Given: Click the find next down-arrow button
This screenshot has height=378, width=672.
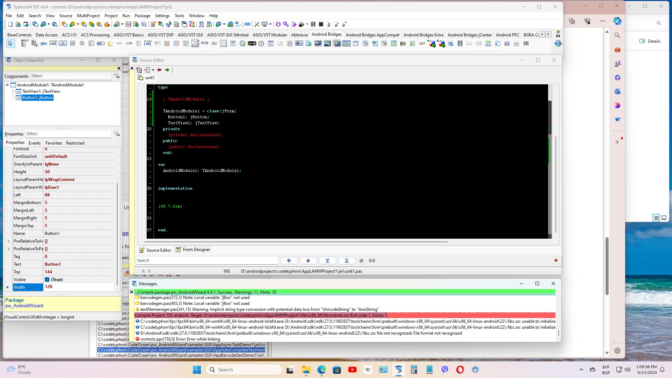Looking at the screenshot, I should 289,261.
